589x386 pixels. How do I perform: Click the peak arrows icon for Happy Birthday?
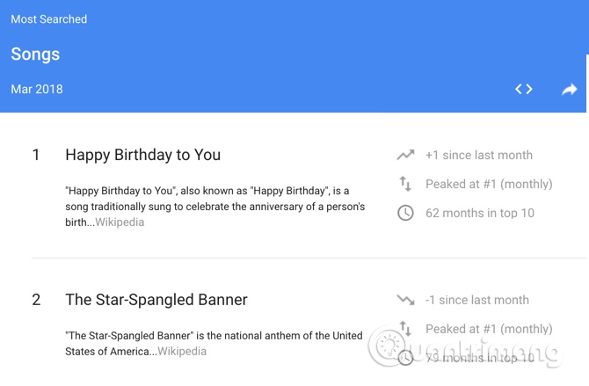pos(405,184)
